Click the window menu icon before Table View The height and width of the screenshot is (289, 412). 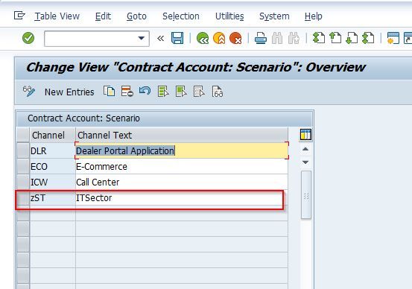[19, 16]
